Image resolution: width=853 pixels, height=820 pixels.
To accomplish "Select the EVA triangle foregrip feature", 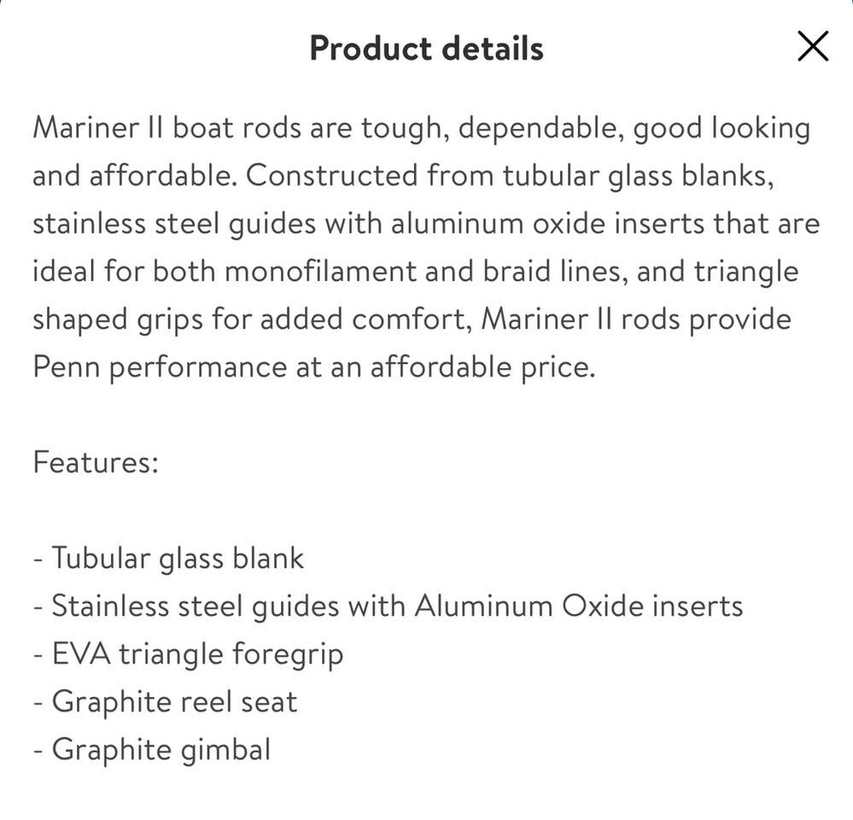I will coord(188,654).
